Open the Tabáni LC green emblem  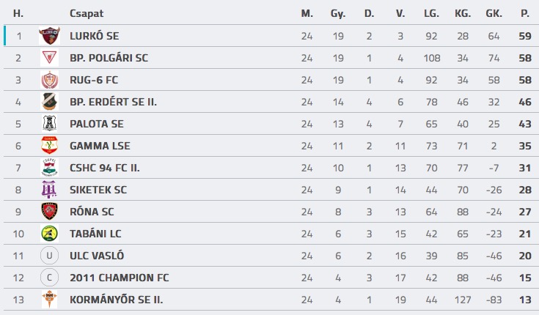click(49, 234)
